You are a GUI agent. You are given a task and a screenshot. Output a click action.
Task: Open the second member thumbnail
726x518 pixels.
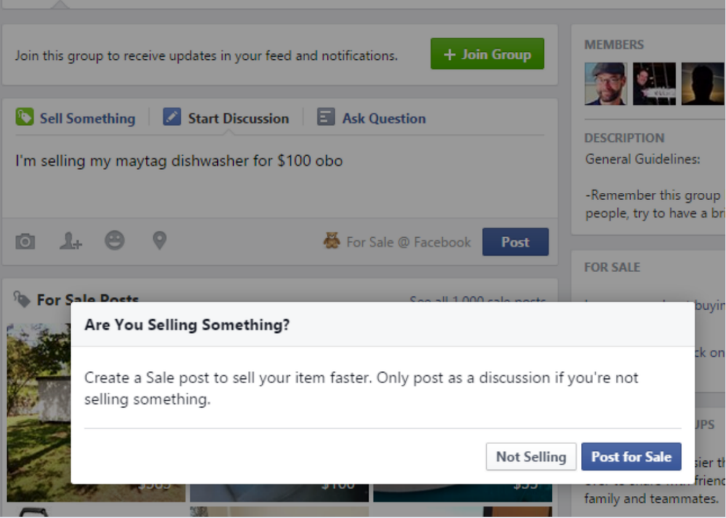tap(654, 84)
